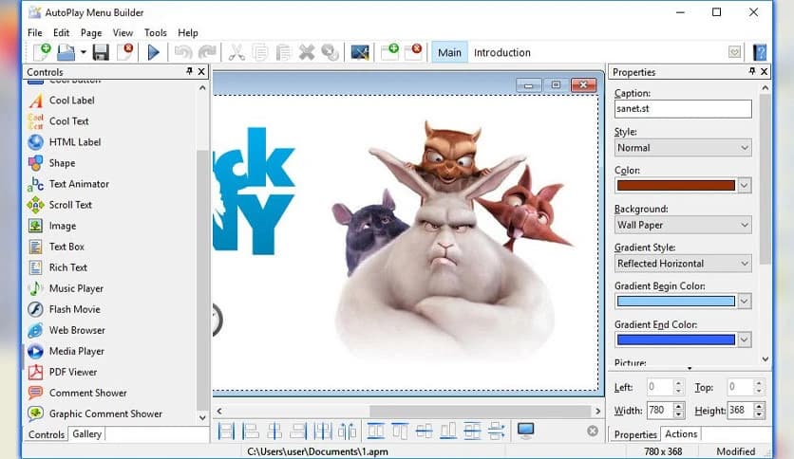Click the align left edges icon
This screenshot has height=459, width=794.
point(250,431)
